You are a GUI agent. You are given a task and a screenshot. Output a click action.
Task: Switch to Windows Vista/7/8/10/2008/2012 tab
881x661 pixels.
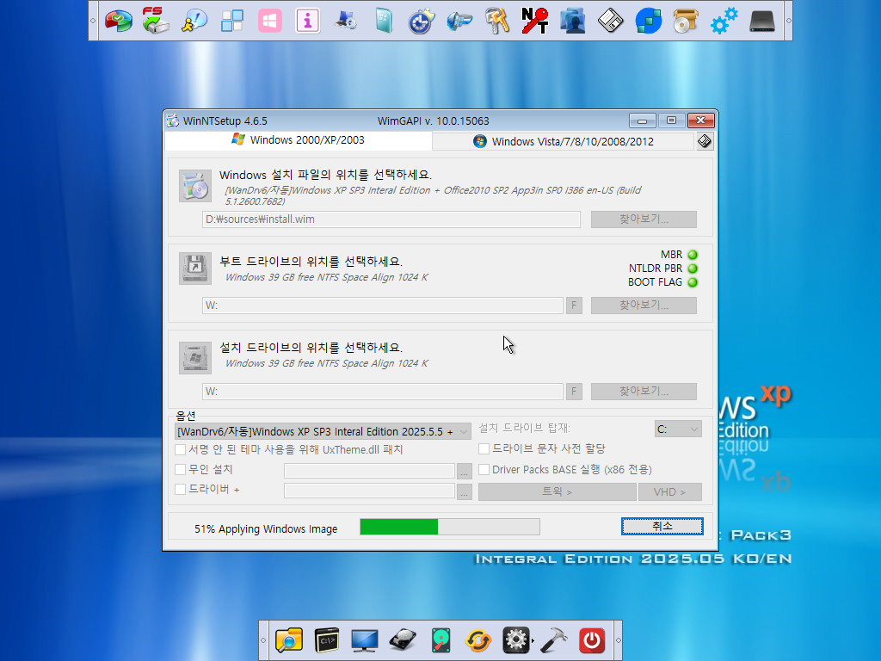pos(564,142)
